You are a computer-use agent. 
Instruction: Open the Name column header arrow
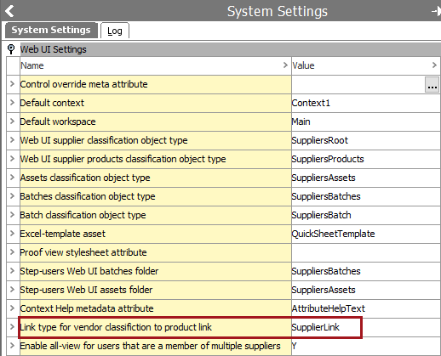point(285,65)
